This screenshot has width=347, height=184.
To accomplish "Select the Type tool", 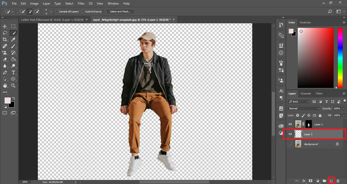I will coord(13,72).
